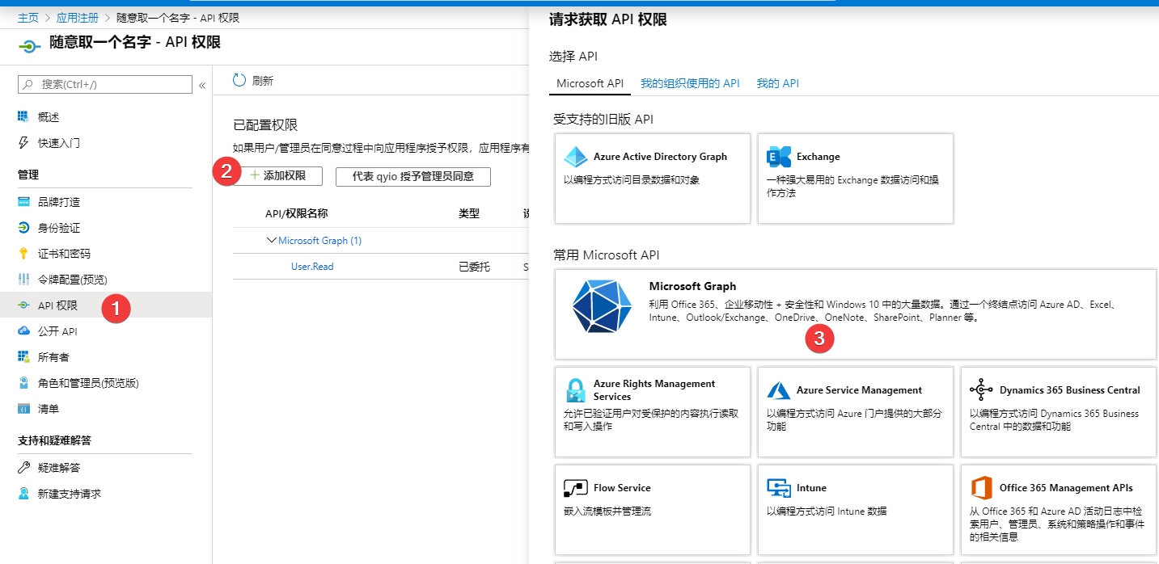Open 证书和密码 in the sidebar
Screen dimensions: 1159x564
tap(64, 254)
